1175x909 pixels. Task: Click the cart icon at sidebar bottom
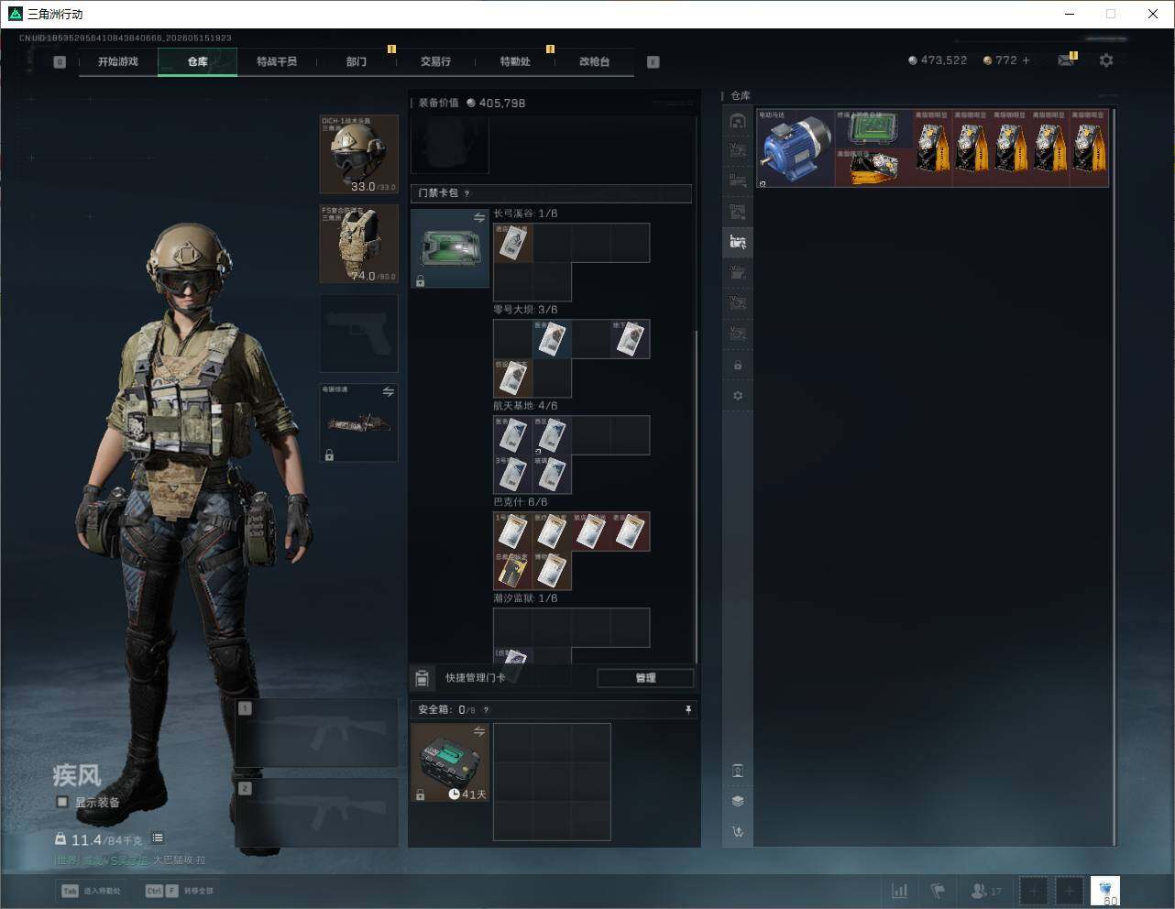738,832
